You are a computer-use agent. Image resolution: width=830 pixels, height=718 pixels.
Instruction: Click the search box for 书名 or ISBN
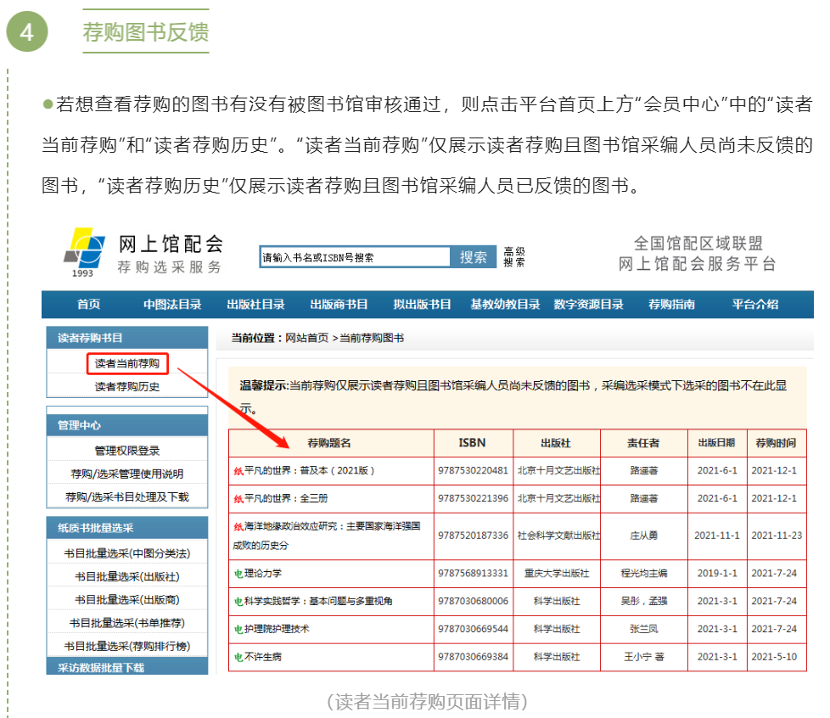[355, 257]
